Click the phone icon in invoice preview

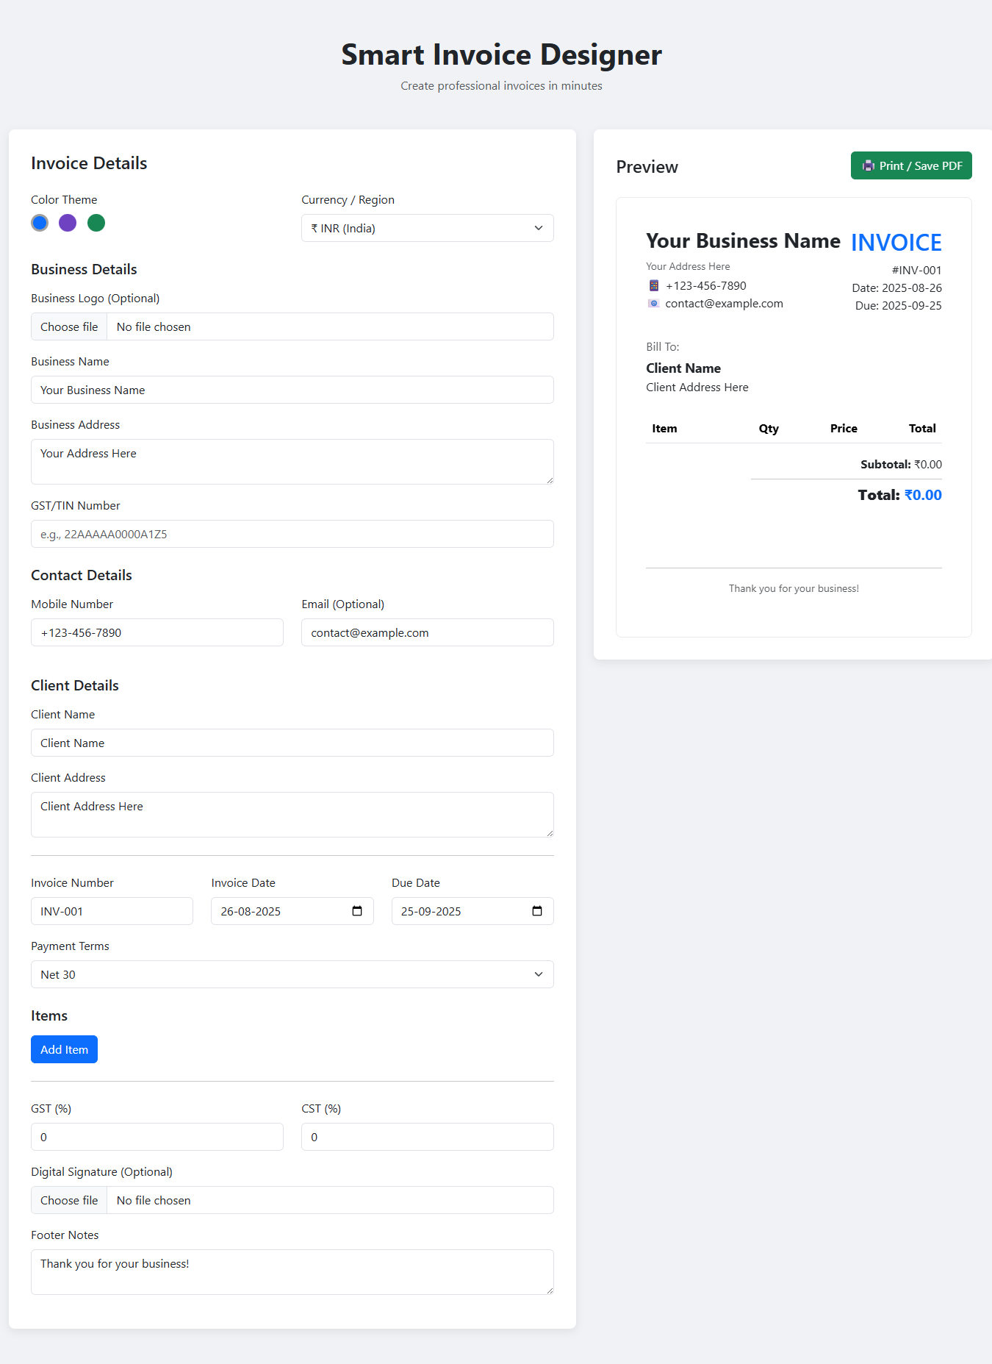point(654,285)
